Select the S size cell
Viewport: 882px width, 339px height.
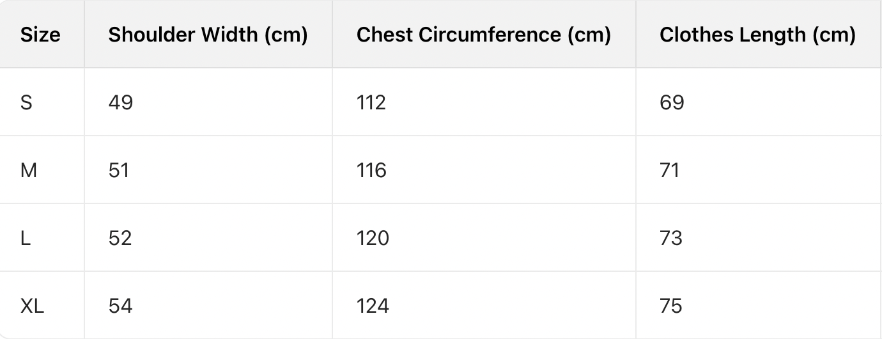[26, 102]
